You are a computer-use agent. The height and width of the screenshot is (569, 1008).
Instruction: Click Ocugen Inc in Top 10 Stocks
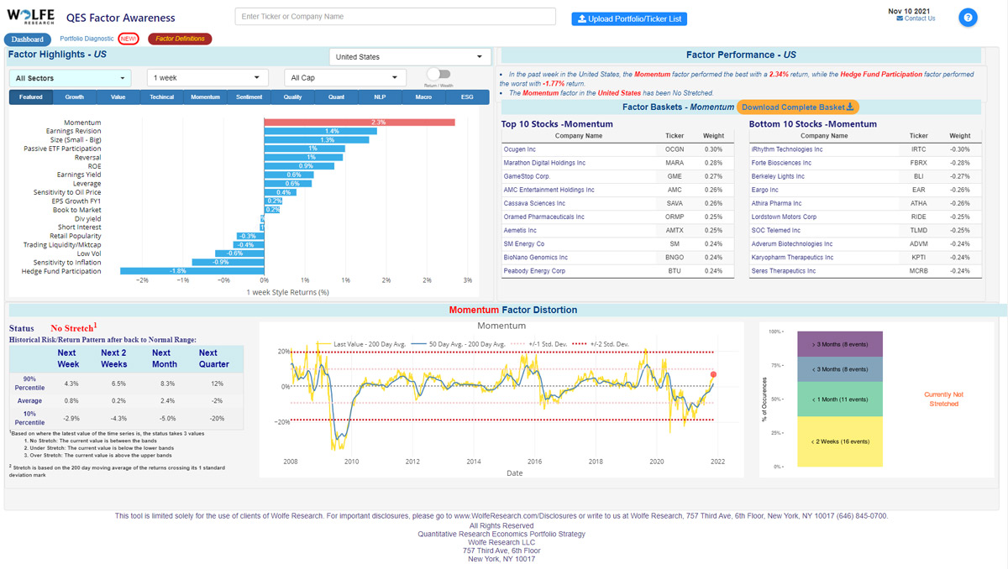pos(519,149)
